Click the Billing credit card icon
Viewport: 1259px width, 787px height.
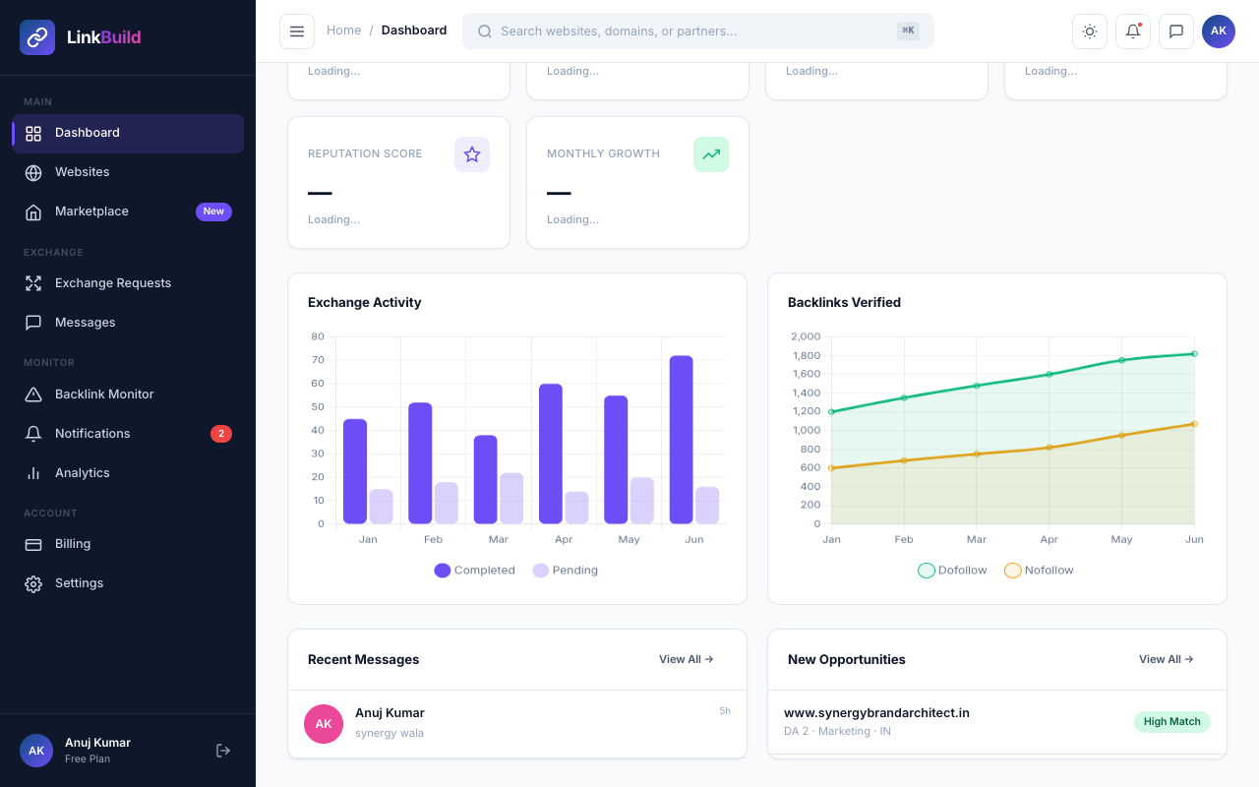coord(33,544)
